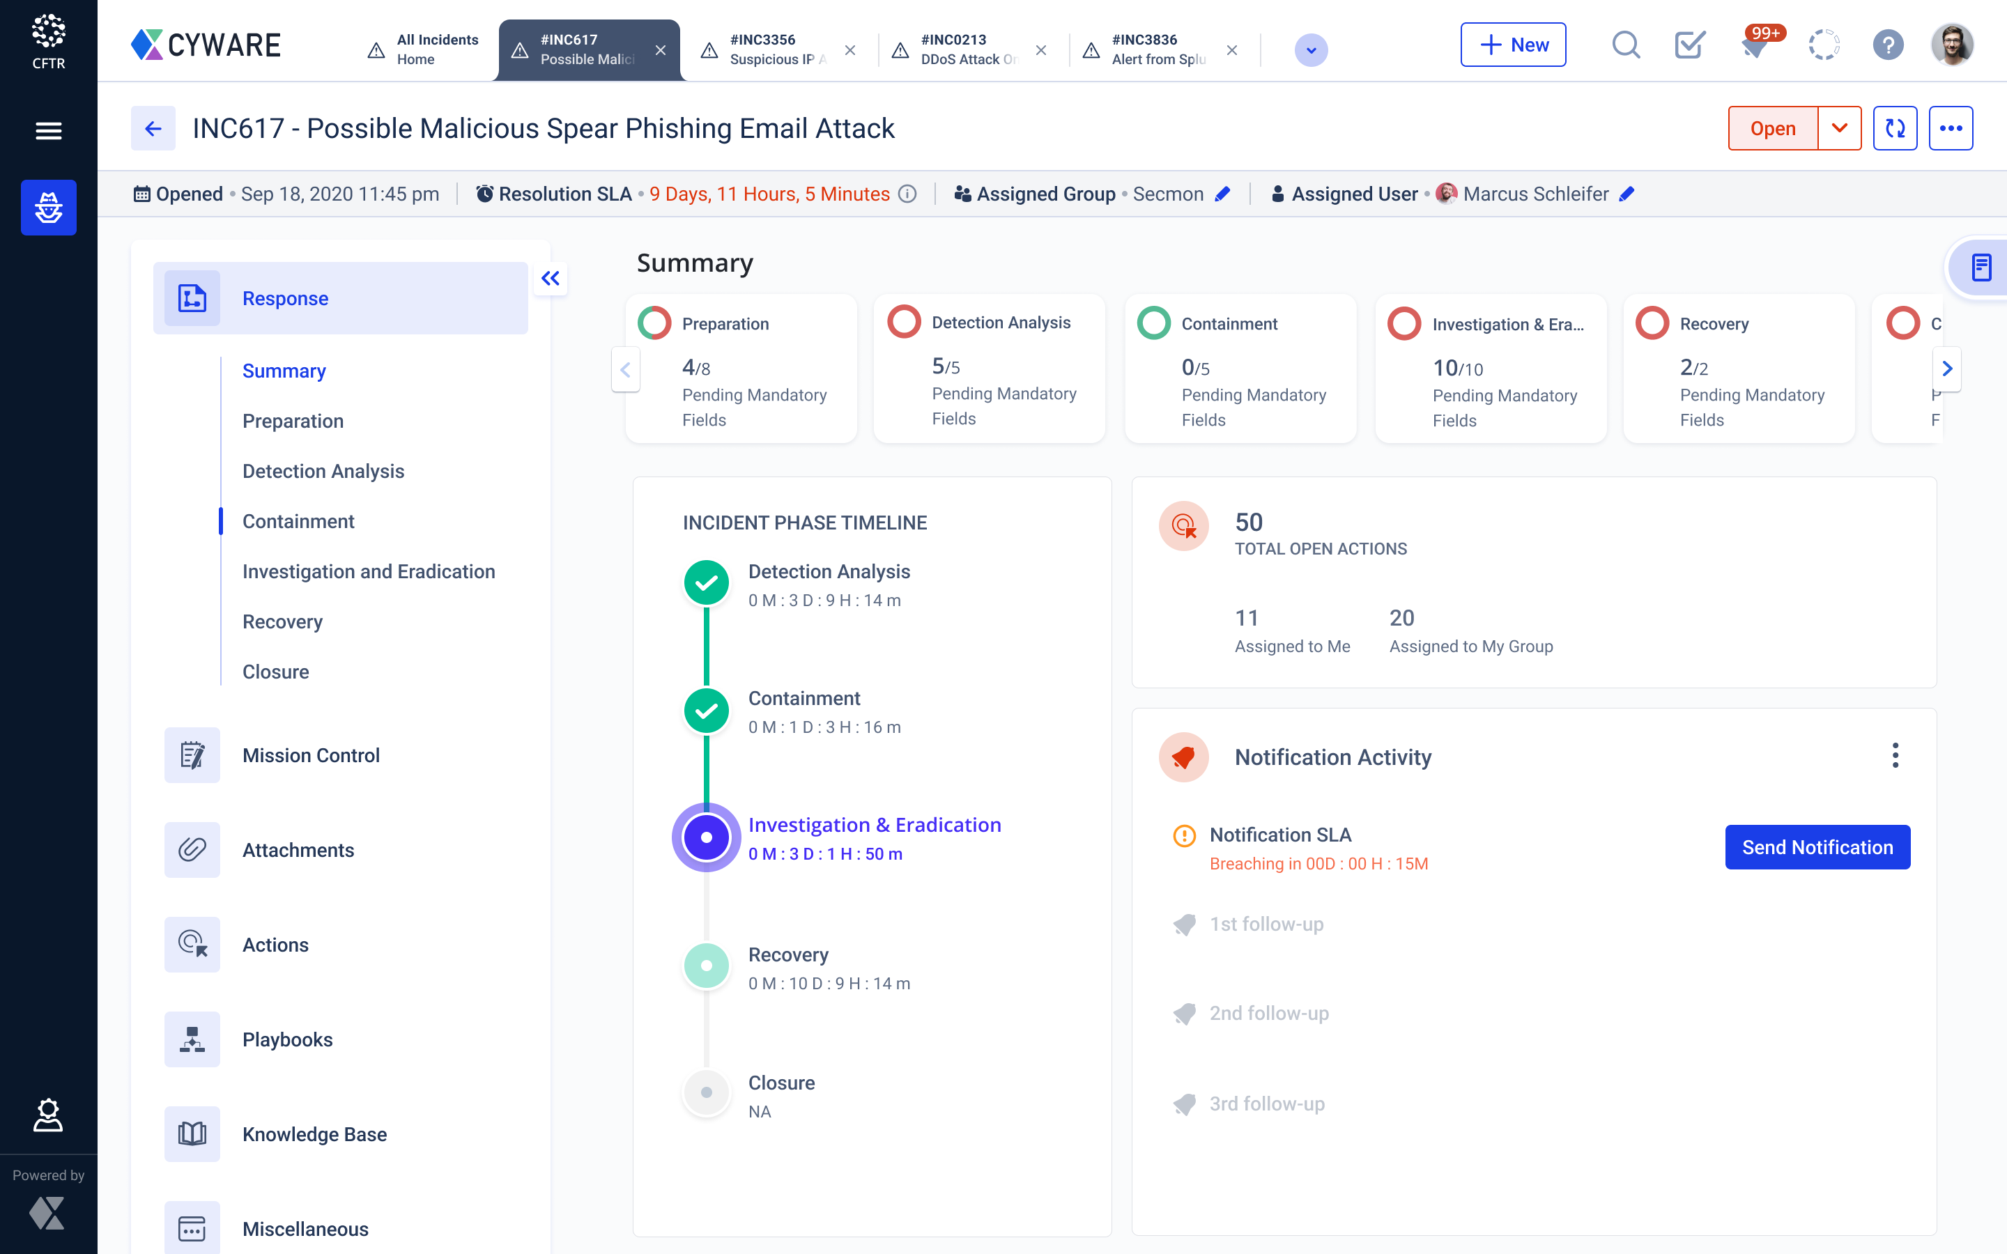
Task: Click the New button
Action: click(1513, 45)
